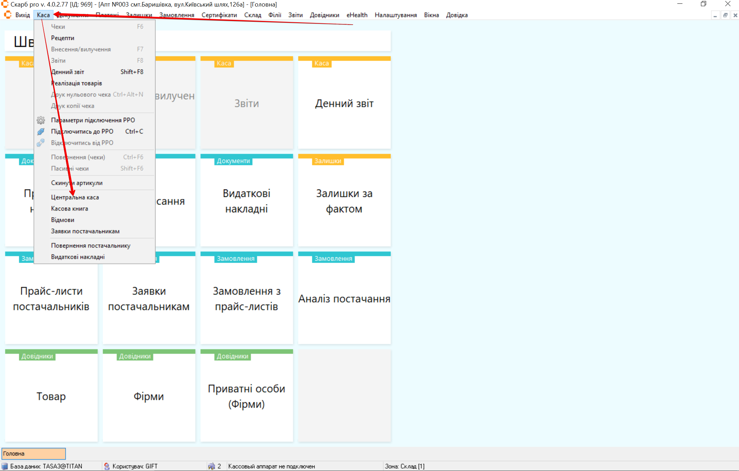Click the database icon in status bar

(5, 466)
